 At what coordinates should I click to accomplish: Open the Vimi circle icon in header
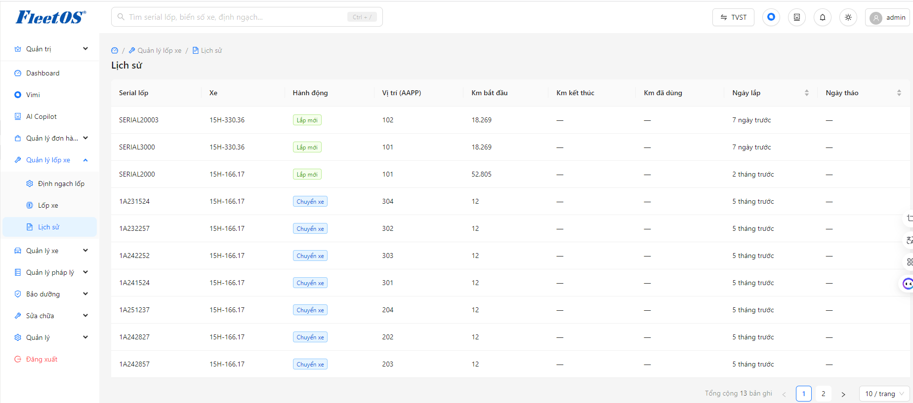[x=771, y=17]
